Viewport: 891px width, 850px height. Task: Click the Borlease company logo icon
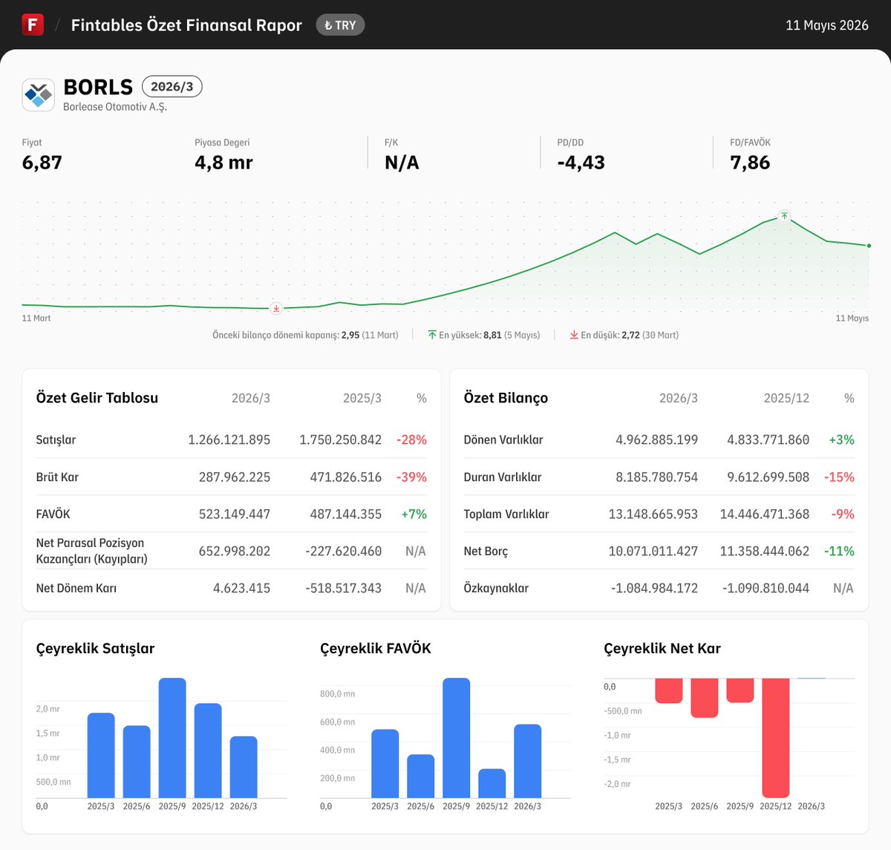click(39, 95)
